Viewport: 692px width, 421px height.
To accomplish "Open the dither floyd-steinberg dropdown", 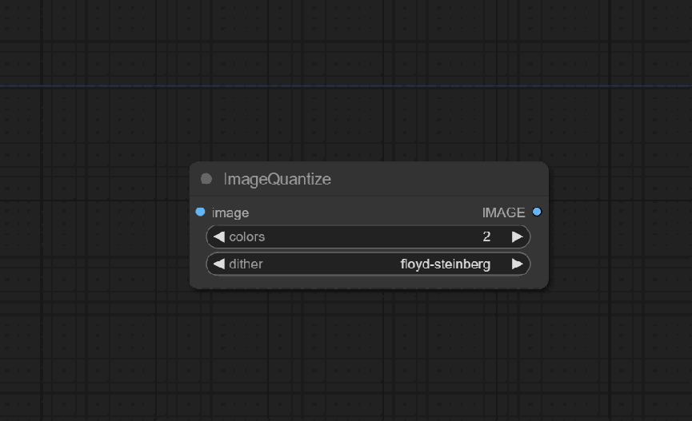I will click(368, 264).
